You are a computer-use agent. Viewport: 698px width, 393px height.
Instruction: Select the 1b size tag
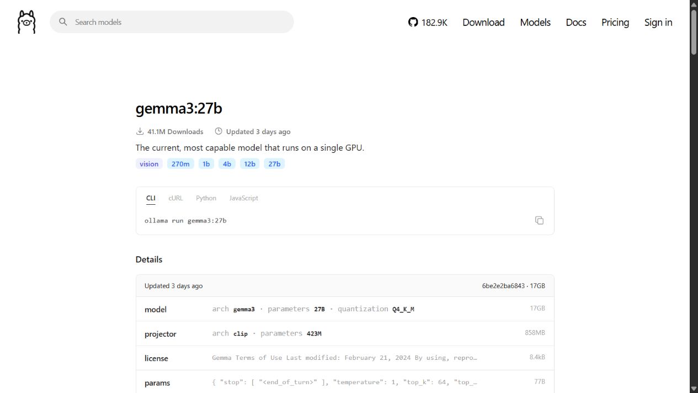coord(206,164)
